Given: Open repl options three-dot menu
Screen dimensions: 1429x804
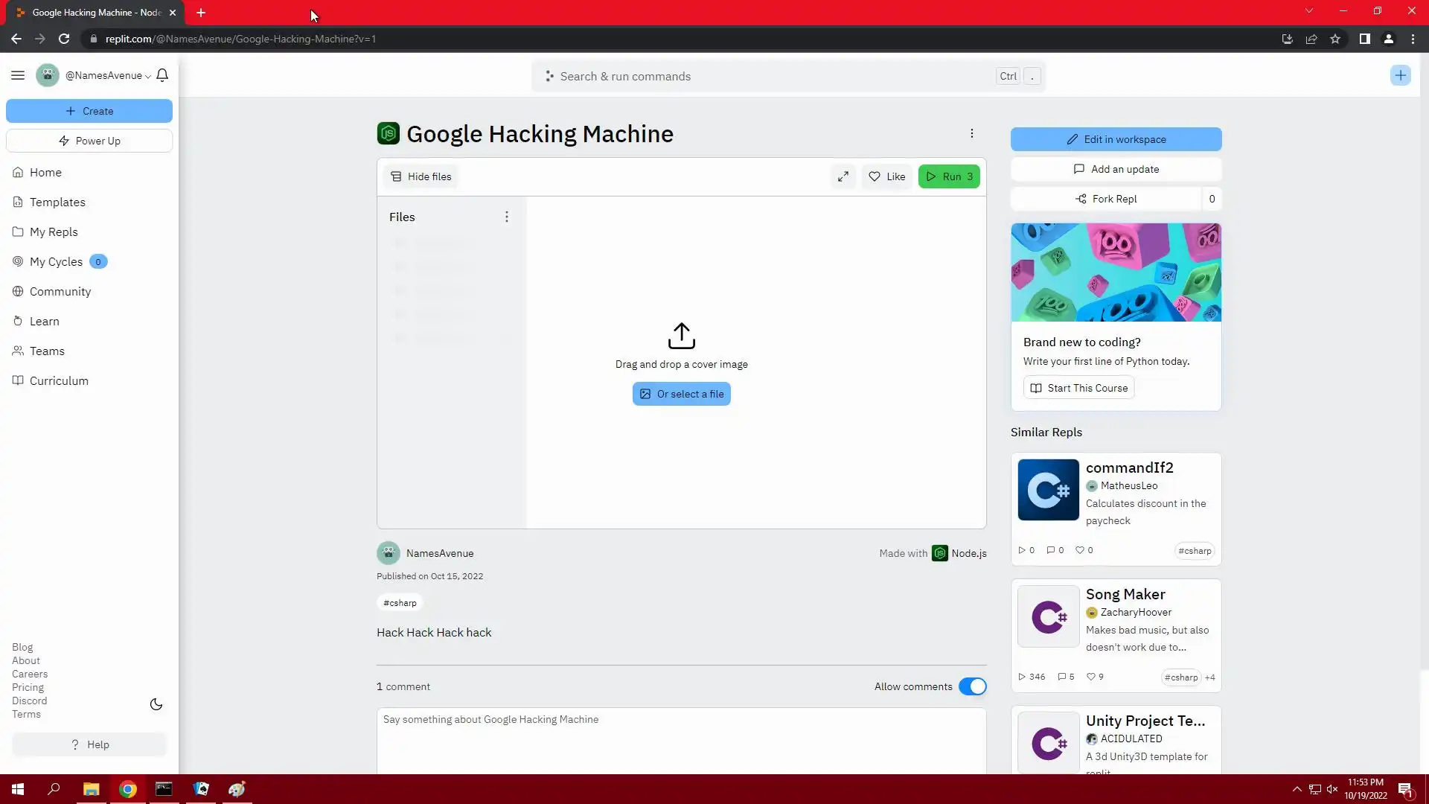Looking at the screenshot, I should (971, 133).
